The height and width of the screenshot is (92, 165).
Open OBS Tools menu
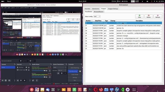tap(31, 8)
